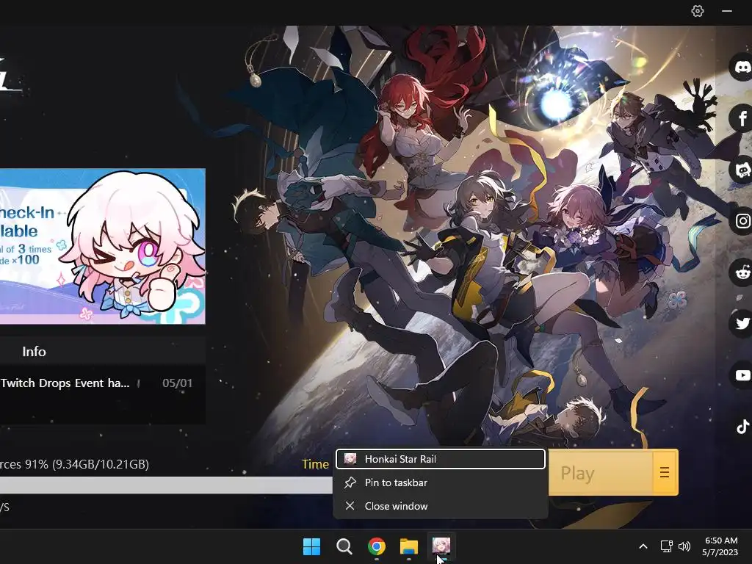Click the 05/01 news date
The image size is (752, 564).
click(x=178, y=383)
